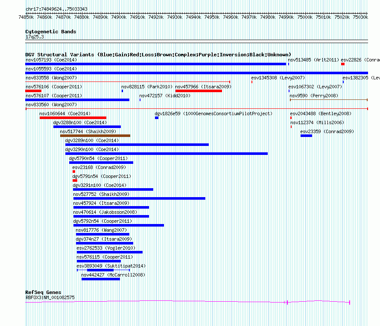Click the nsv112374 (Mills2006) label
This screenshot has height=326, width=380.
(317, 122)
